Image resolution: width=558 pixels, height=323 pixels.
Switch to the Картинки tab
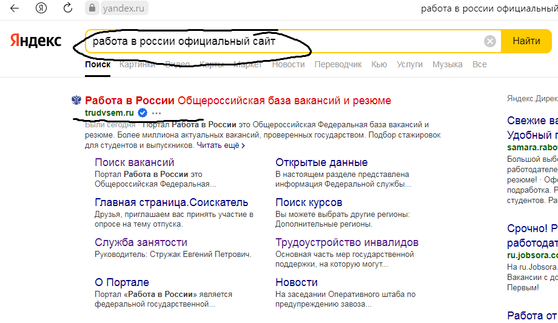pos(137,64)
